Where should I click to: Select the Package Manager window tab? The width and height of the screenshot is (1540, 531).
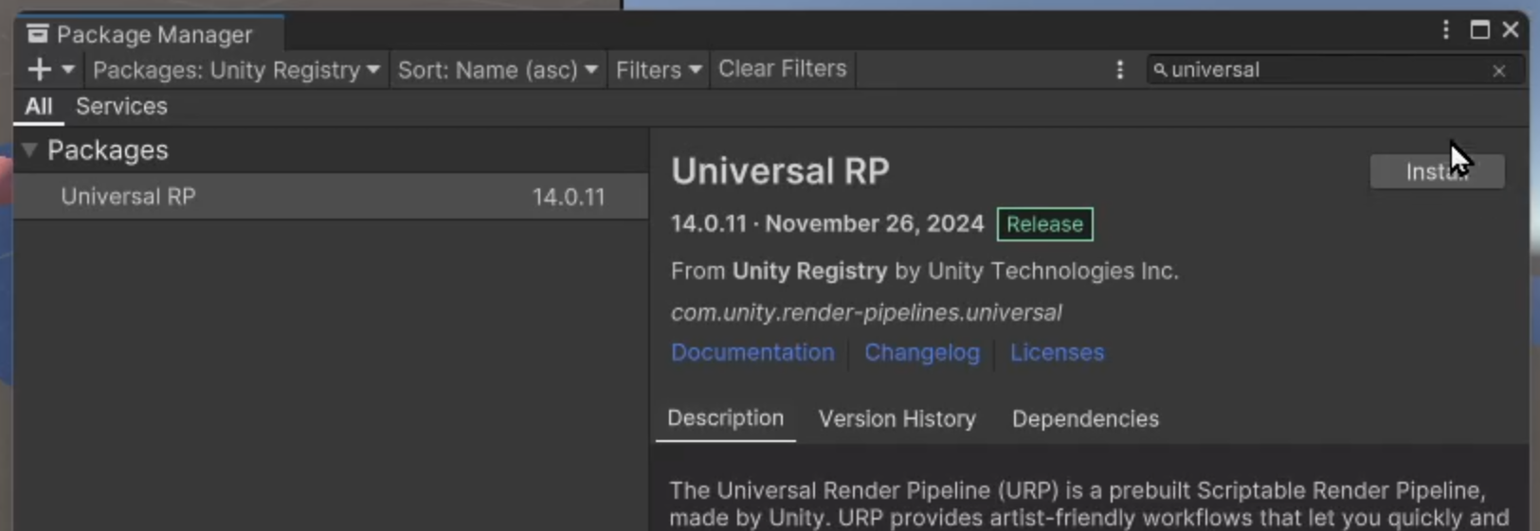coord(149,34)
